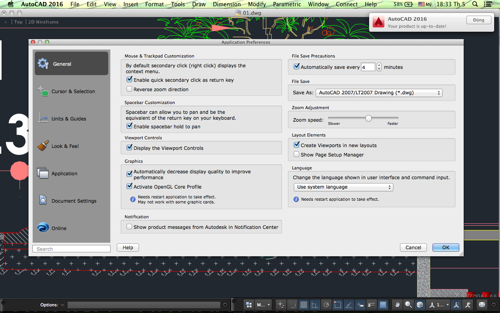500x313 pixels.
Task: Click 2D Wireframe visual style label
Action: click(43, 22)
